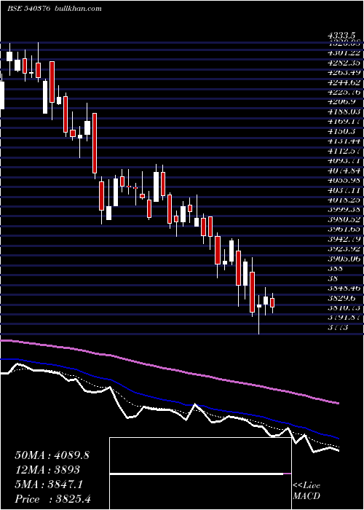Click the price axis label '4150.3'
Viewport: 364px width, 510px height.
point(341,131)
